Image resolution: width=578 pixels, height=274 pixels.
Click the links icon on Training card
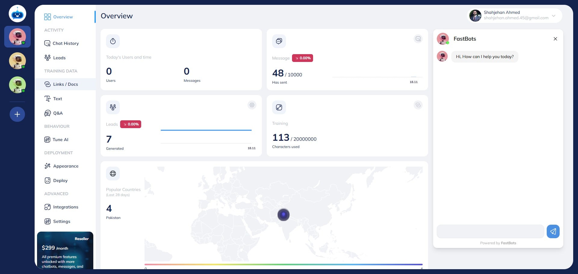(418, 105)
